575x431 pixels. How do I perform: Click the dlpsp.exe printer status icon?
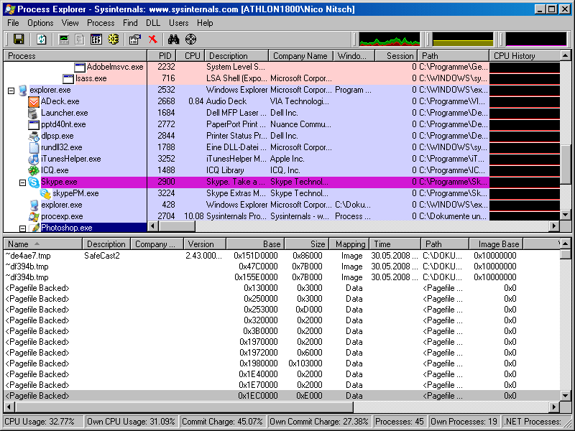(34, 136)
